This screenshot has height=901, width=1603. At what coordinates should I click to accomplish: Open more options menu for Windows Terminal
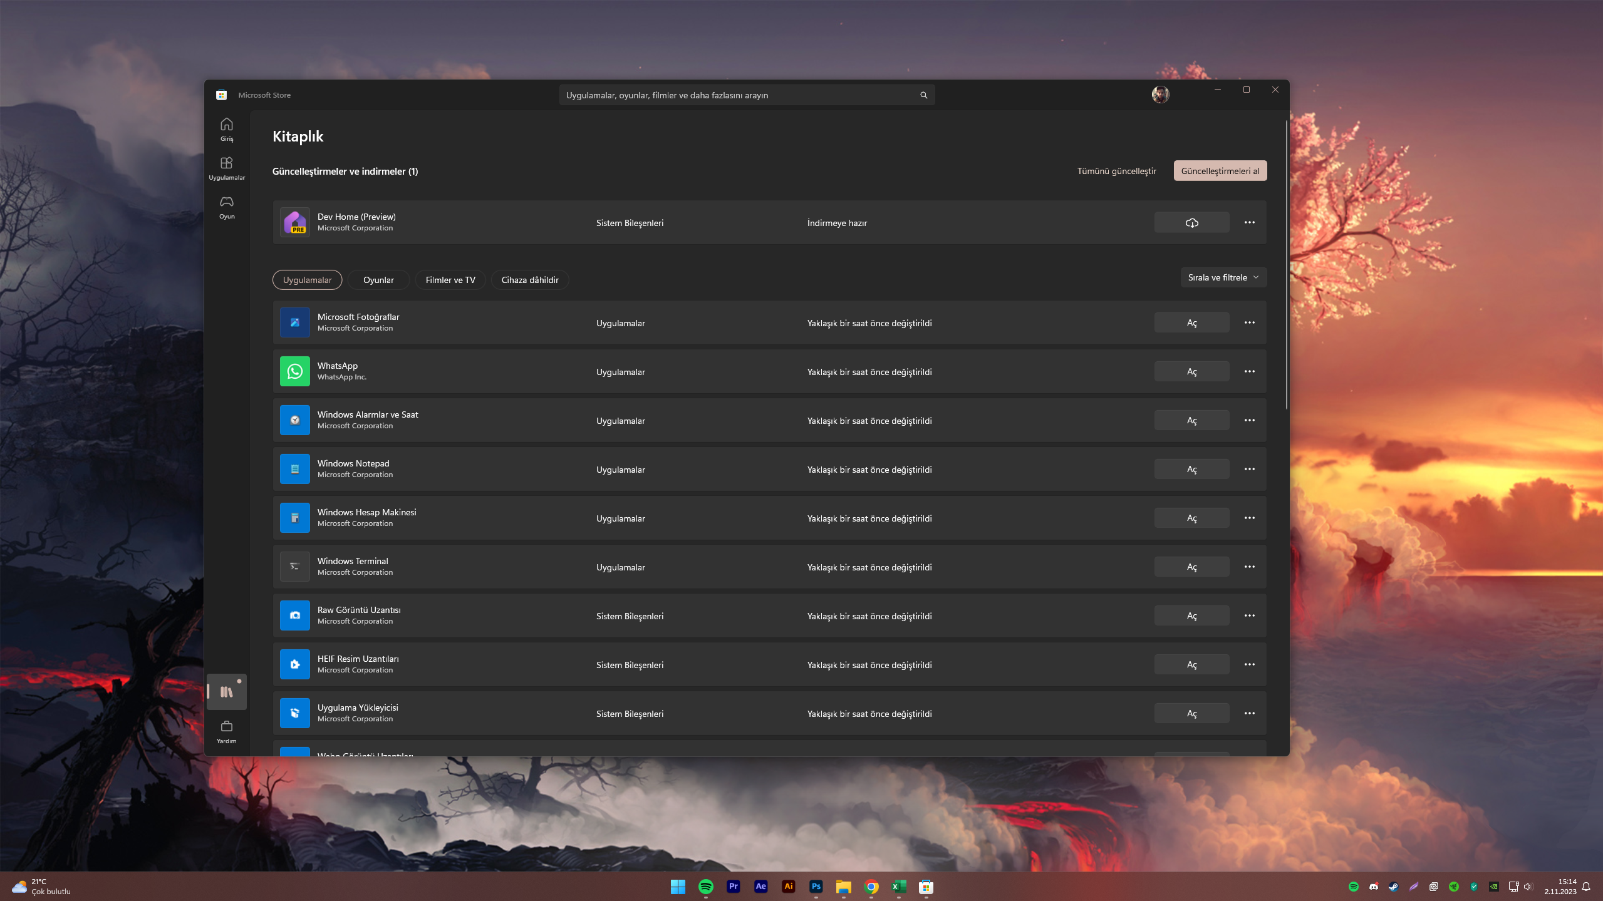click(1249, 567)
